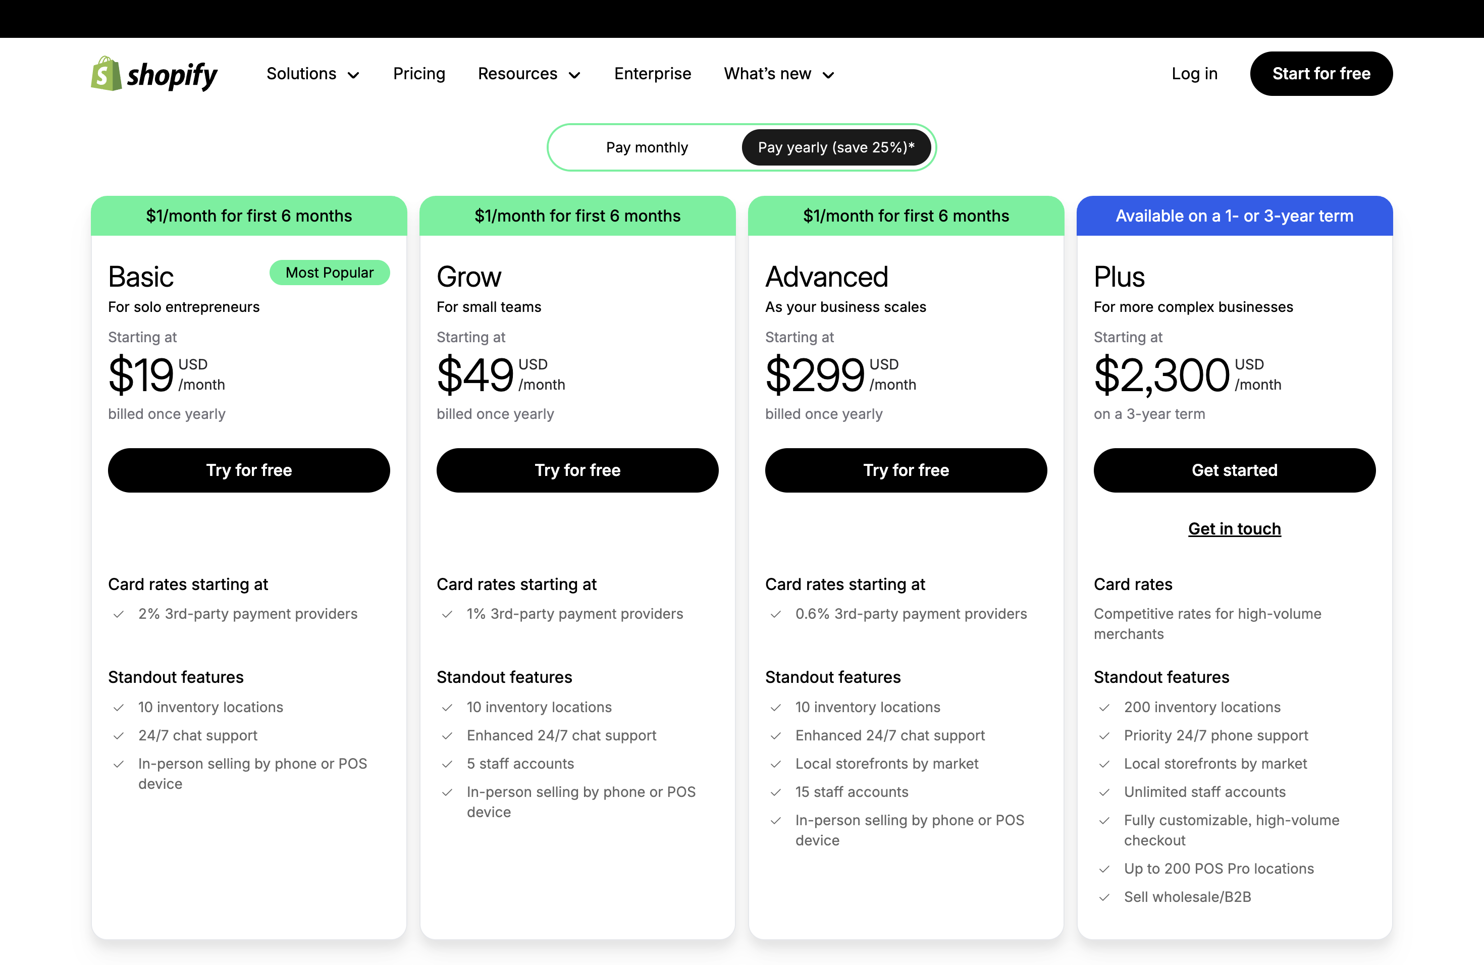Expand the Resources dropdown

(x=529, y=74)
